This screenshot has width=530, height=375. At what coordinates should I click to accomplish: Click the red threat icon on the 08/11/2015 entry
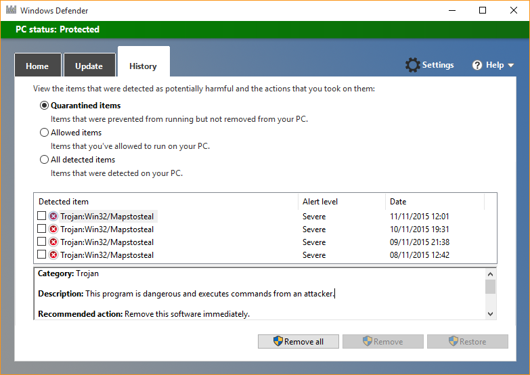53,255
